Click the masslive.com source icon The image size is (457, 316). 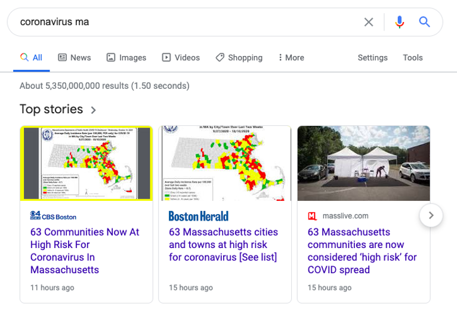click(x=312, y=216)
